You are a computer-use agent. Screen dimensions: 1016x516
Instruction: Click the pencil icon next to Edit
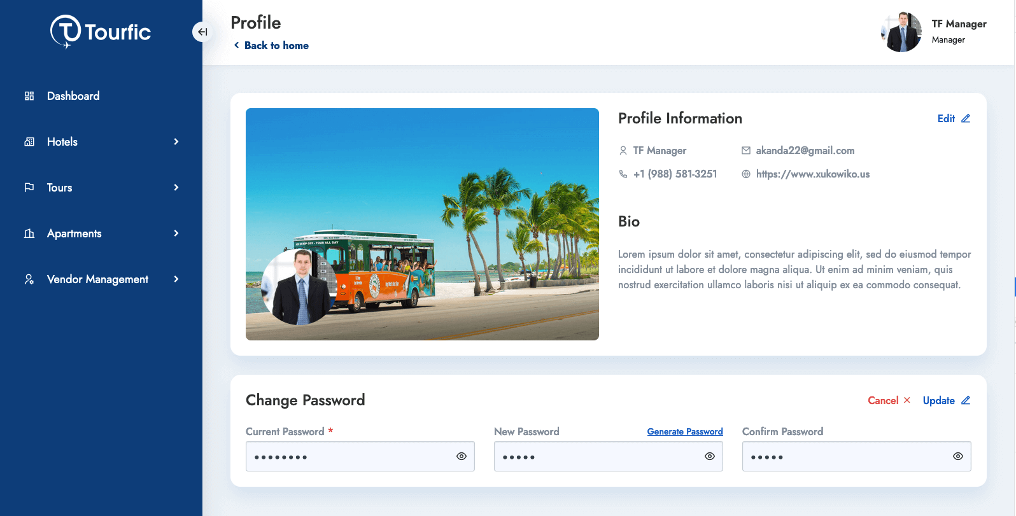pyautogui.click(x=966, y=118)
